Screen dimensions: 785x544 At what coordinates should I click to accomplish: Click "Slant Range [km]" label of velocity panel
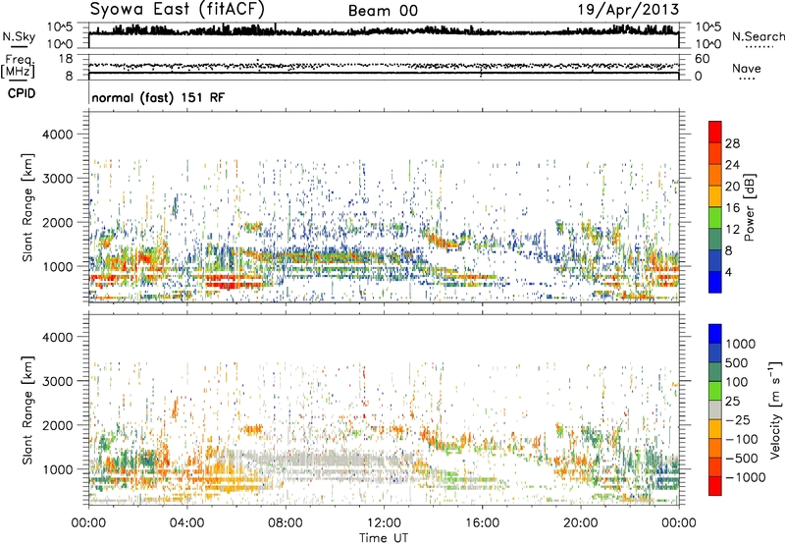pyautogui.click(x=27, y=410)
